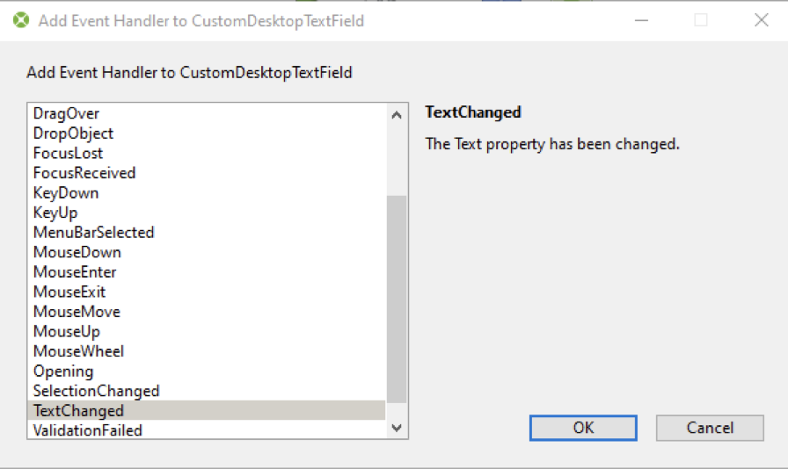Image resolution: width=788 pixels, height=469 pixels.
Task: Click the scroll down arrow of event list
Action: [397, 428]
